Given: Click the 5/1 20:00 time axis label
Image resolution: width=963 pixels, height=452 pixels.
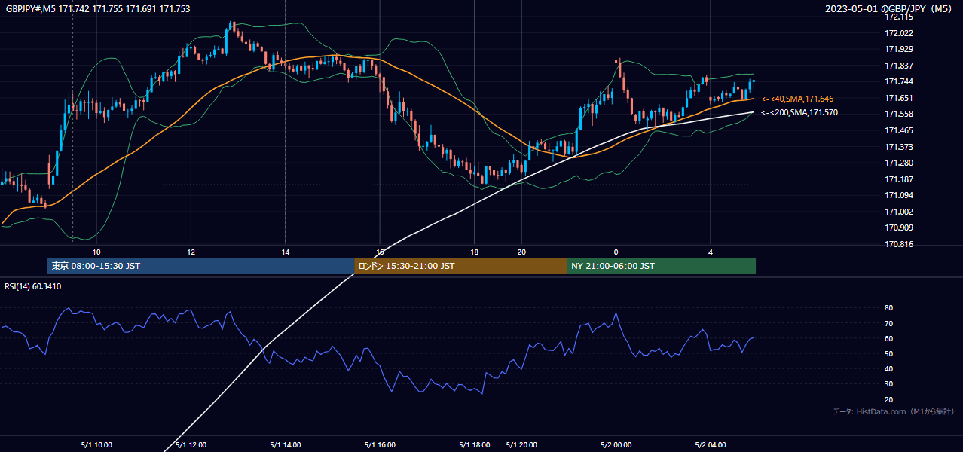Looking at the screenshot, I should [x=521, y=444].
